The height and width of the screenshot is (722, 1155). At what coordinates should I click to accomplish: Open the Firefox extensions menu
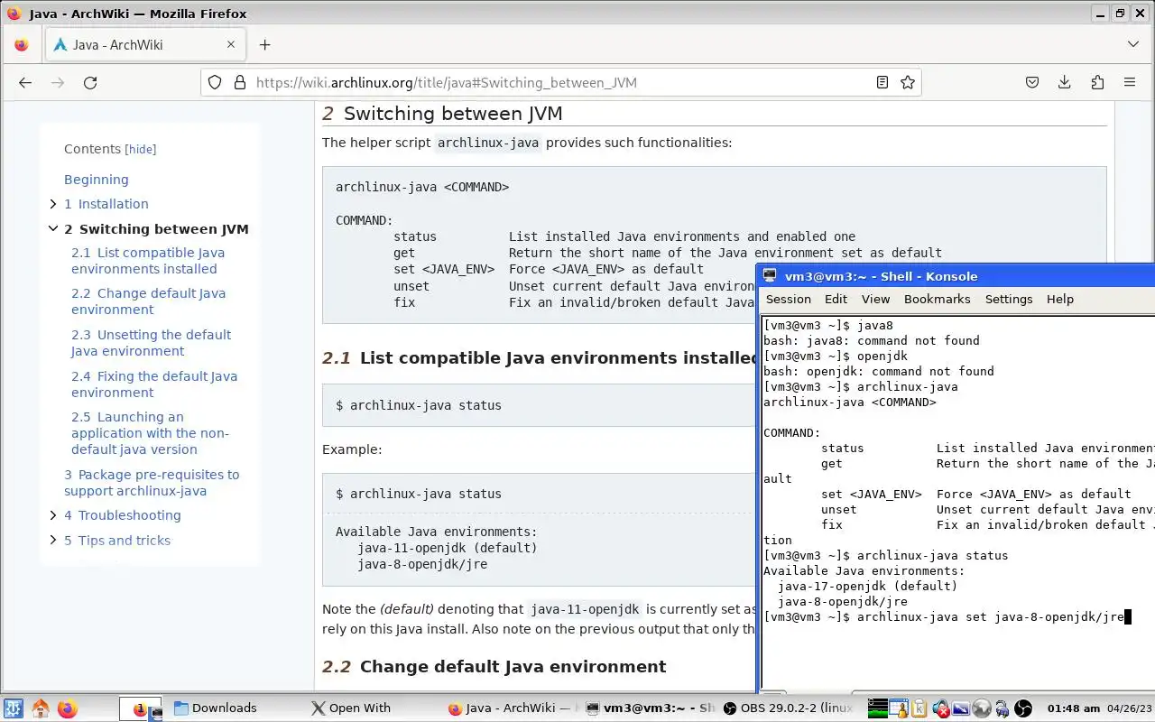point(1097,82)
